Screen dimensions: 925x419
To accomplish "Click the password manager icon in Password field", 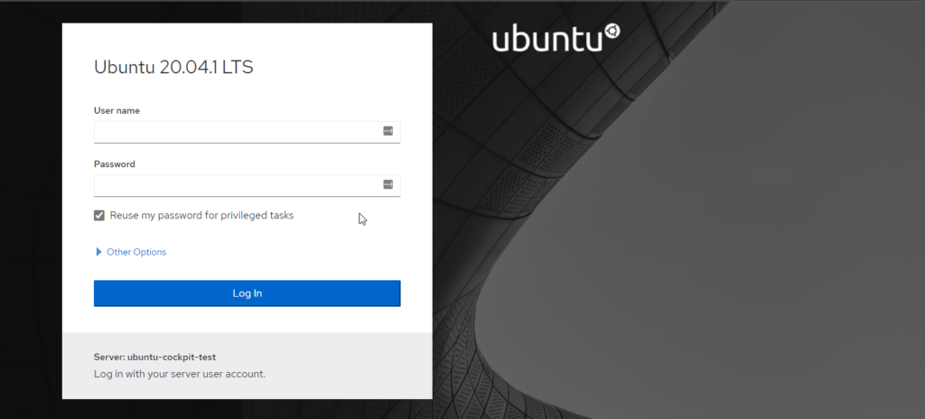I will pyautogui.click(x=388, y=184).
